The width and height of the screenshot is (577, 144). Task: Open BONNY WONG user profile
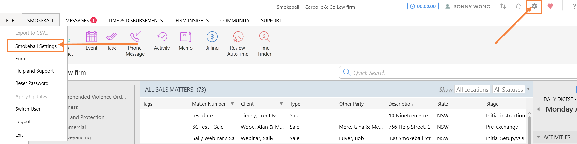tap(467, 7)
